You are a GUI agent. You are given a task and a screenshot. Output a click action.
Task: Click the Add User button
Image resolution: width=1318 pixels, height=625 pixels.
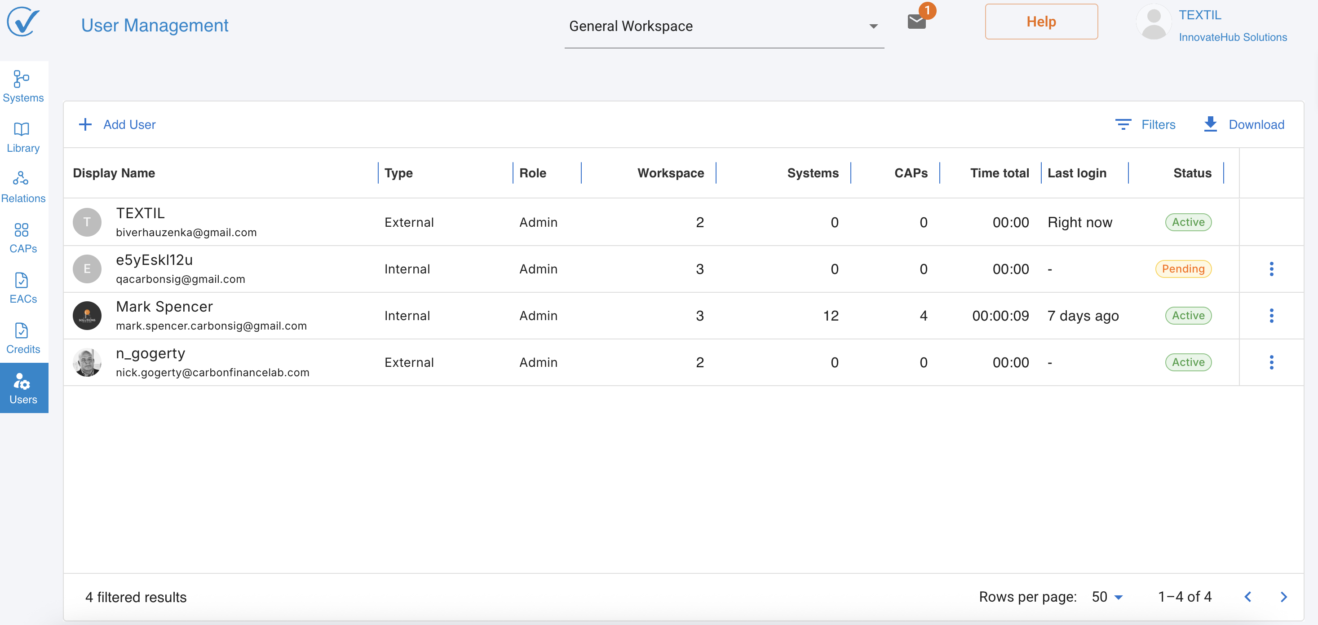tap(117, 124)
